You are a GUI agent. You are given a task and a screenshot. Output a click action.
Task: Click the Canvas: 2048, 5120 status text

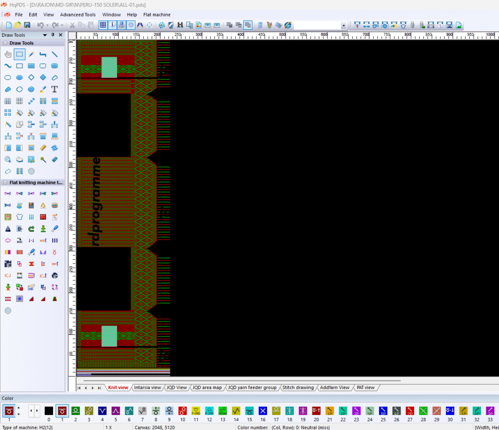click(154, 427)
